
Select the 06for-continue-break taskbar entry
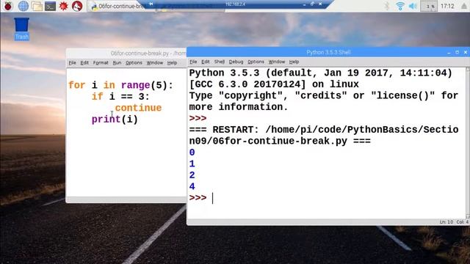click(x=118, y=6)
